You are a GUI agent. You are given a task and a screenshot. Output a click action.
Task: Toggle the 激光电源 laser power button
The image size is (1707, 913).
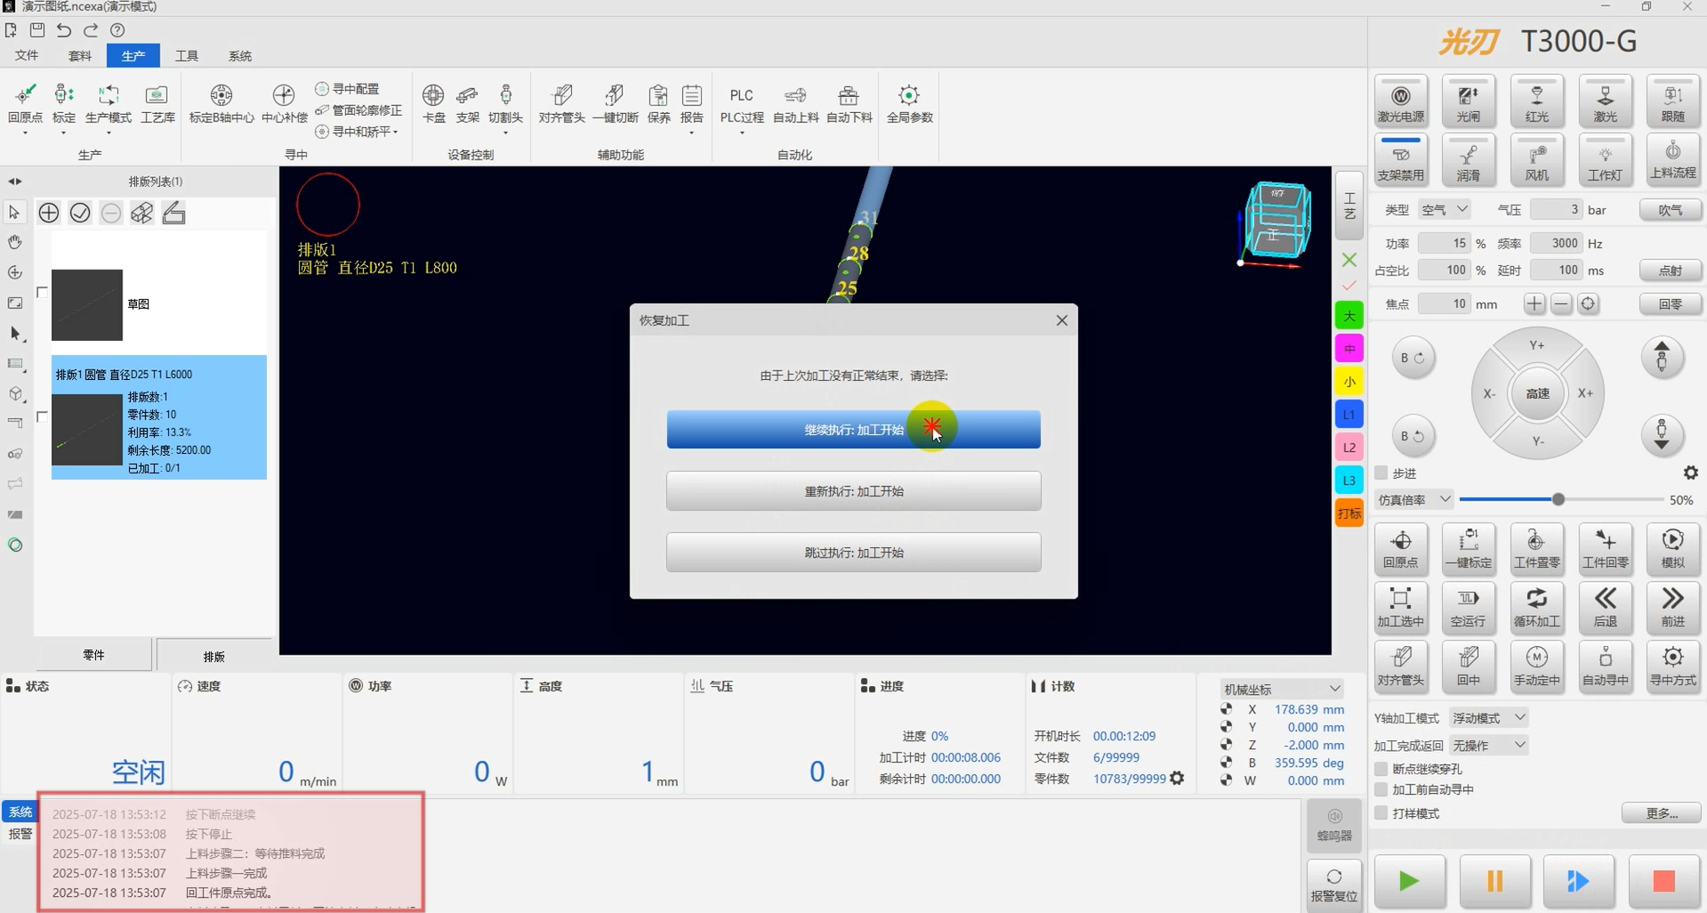tap(1401, 101)
